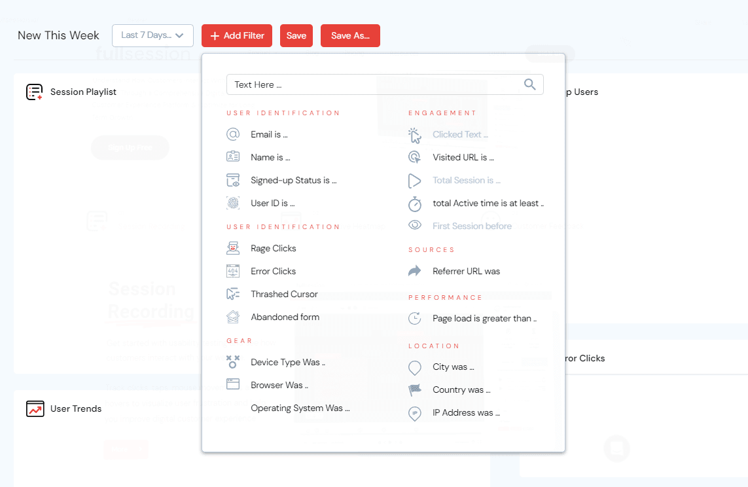The height and width of the screenshot is (487, 748).
Task: Choose Page load is greater than filter
Action: [484, 318]
